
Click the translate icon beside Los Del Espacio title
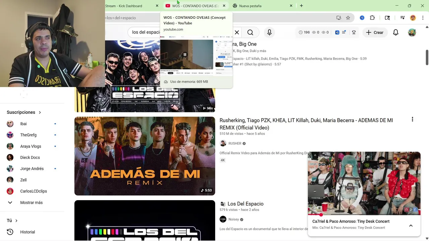pyautogui.click(x=223, y=204)
